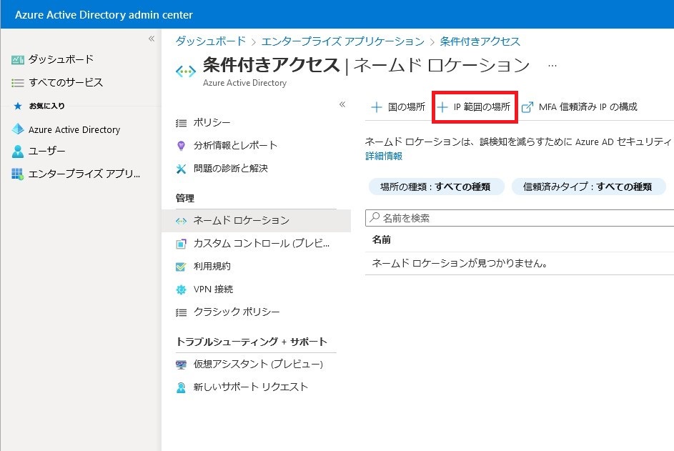Open ダッシュボード in the sidebar
The width and height of the screenshot is (674, 451).
coord(61,59)
